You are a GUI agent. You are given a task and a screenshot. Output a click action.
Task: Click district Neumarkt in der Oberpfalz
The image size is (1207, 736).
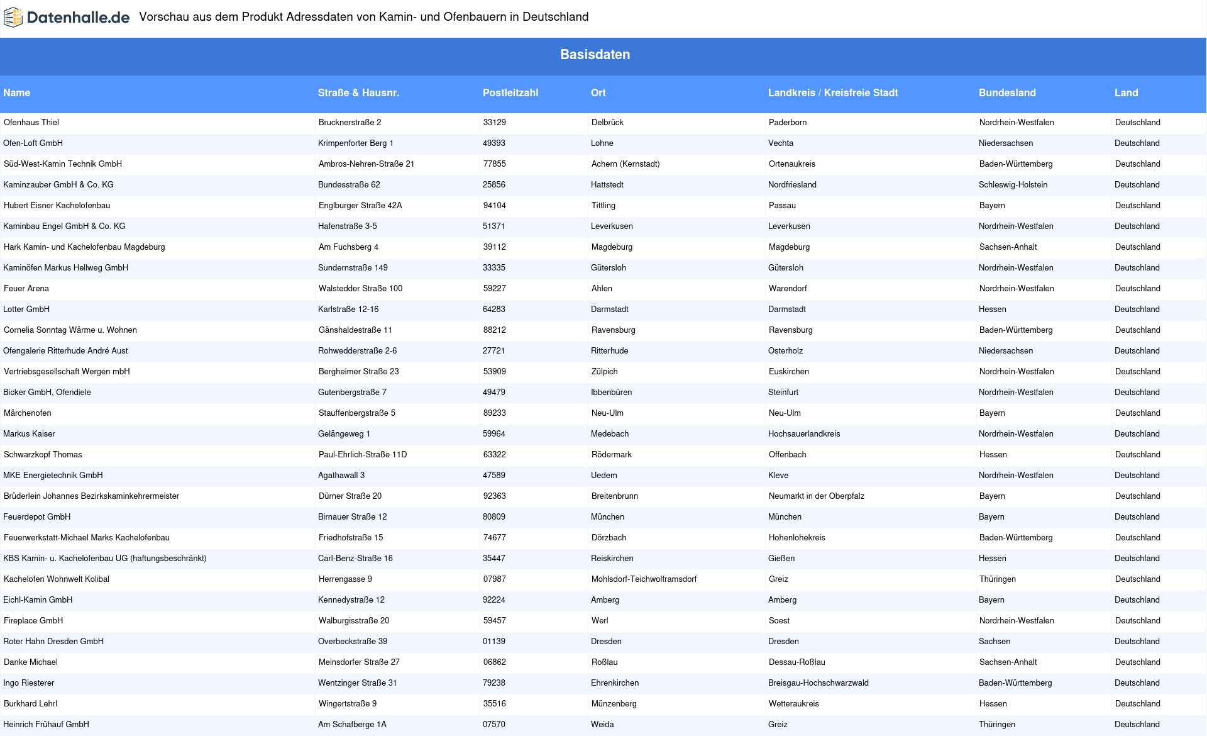817,496
